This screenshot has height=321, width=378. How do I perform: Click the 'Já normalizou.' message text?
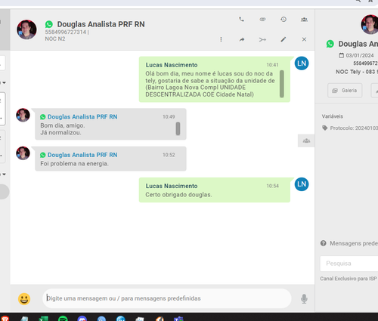coord(60,133)
